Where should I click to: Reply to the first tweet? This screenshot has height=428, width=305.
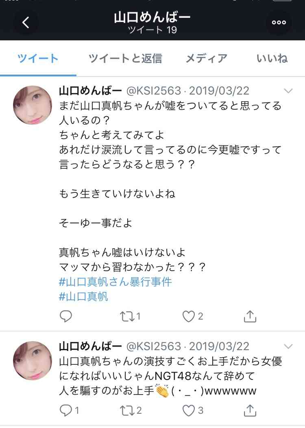pyautogui.click(x=66, y=316)
